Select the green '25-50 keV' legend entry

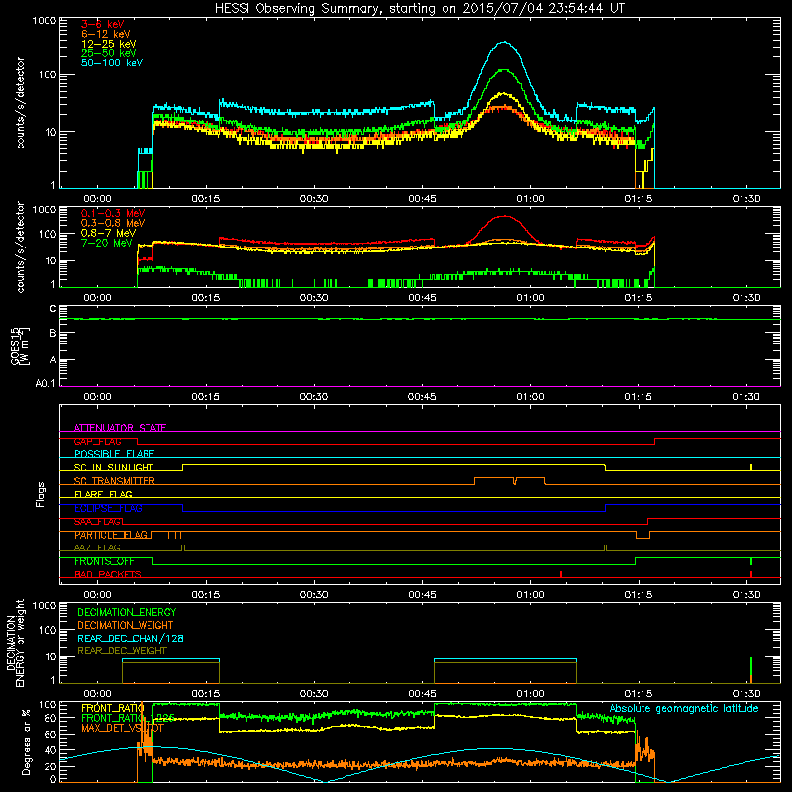(x=109, y=53)
